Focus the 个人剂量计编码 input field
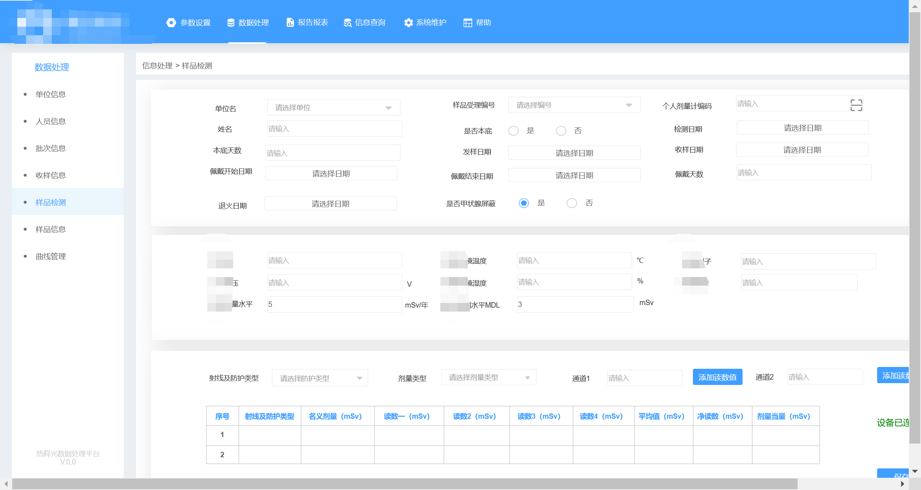 pyautogui.click(x=799, y=103)
